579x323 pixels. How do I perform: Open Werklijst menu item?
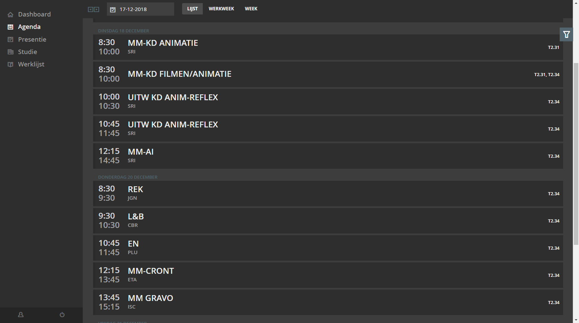tap(31, 64)
